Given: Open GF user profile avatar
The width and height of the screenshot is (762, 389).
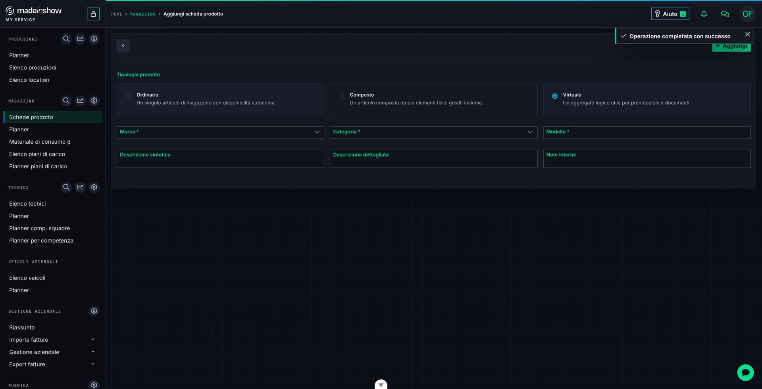Looking at the screenshot, I should click(748, 14).
